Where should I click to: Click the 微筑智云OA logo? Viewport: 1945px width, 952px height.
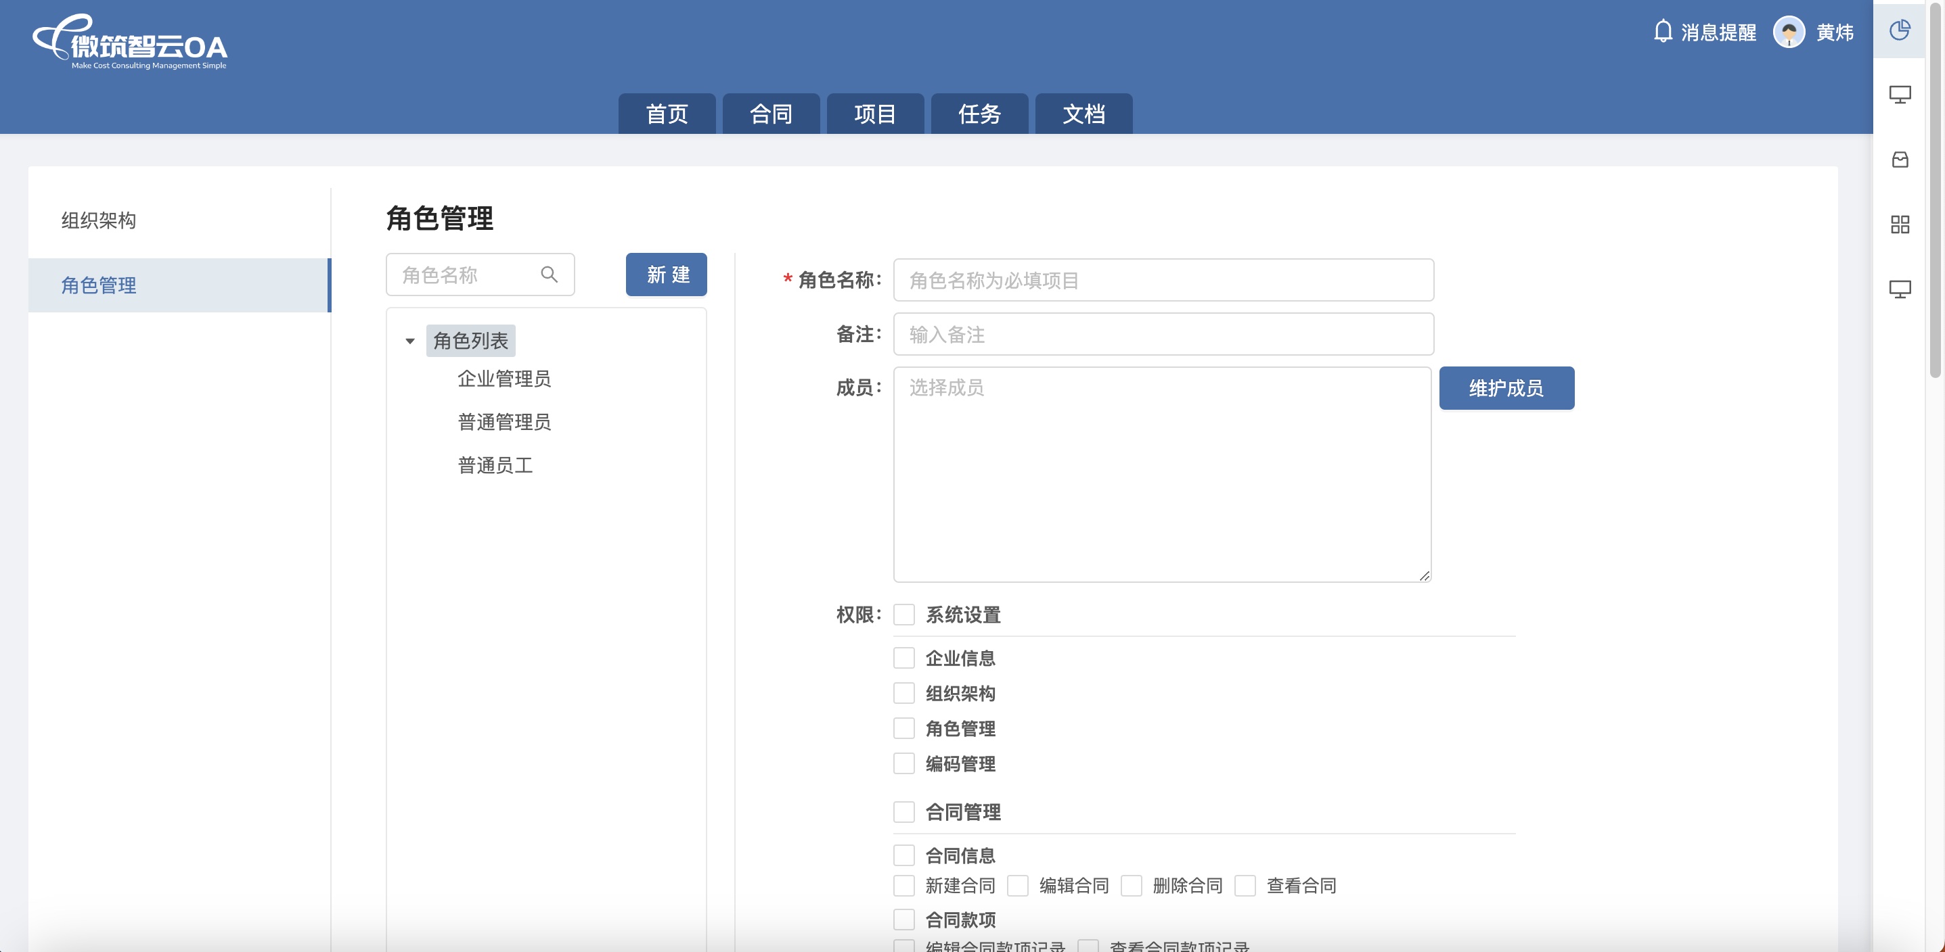click(130, 43)
